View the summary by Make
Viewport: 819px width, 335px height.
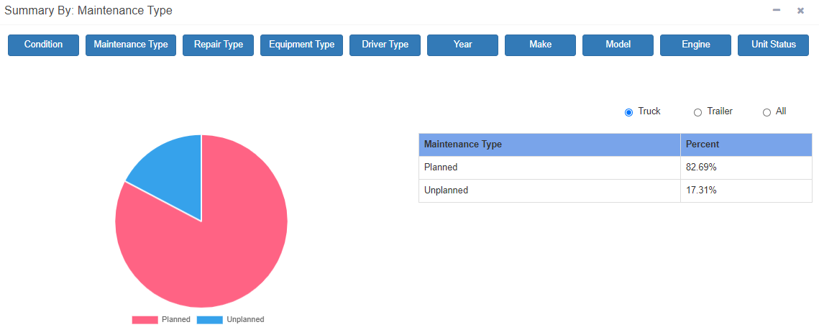coord(540,45)
